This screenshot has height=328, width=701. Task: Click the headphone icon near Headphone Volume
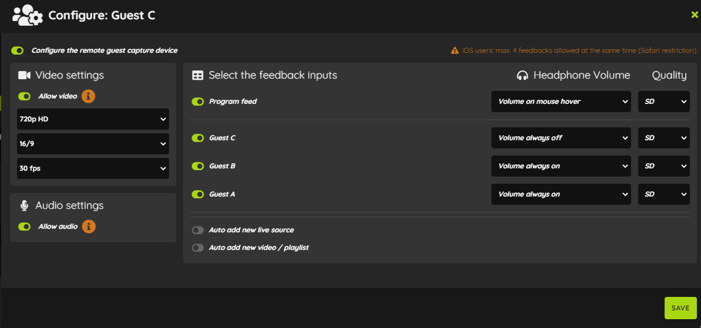coord(522,76)
